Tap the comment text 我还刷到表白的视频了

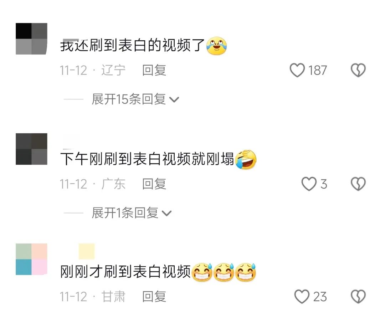click(x=133, y=45)
